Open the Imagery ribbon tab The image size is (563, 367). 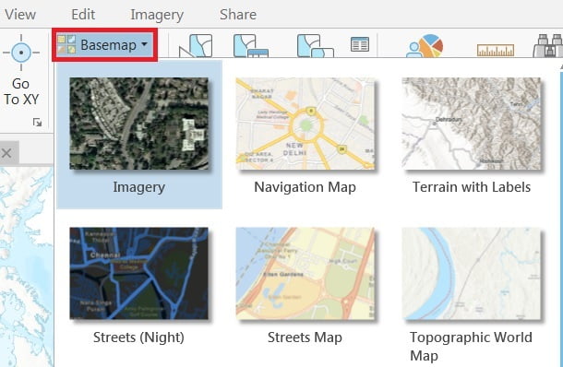(x=157, y=15)
